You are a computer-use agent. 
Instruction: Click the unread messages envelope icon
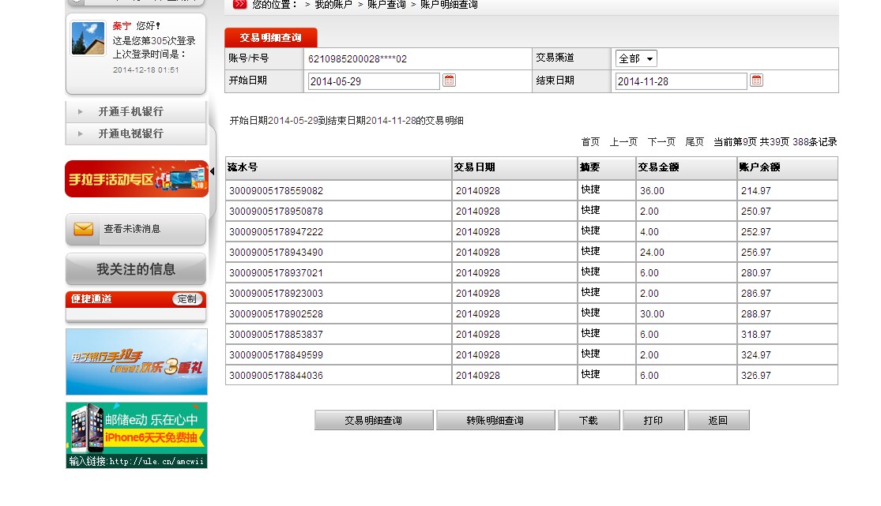[83, 229]
